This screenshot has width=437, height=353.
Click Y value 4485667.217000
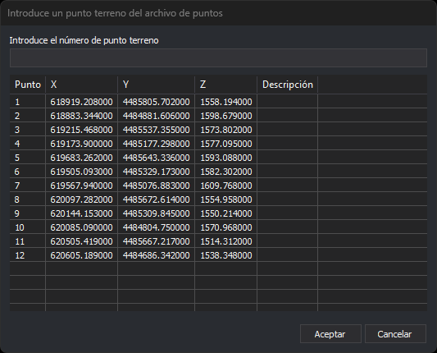[x=157, y=241]
